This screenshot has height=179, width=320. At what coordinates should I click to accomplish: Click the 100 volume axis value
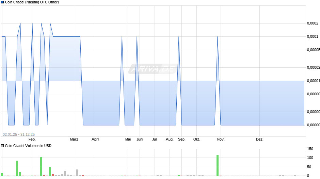tap(310, 158)
